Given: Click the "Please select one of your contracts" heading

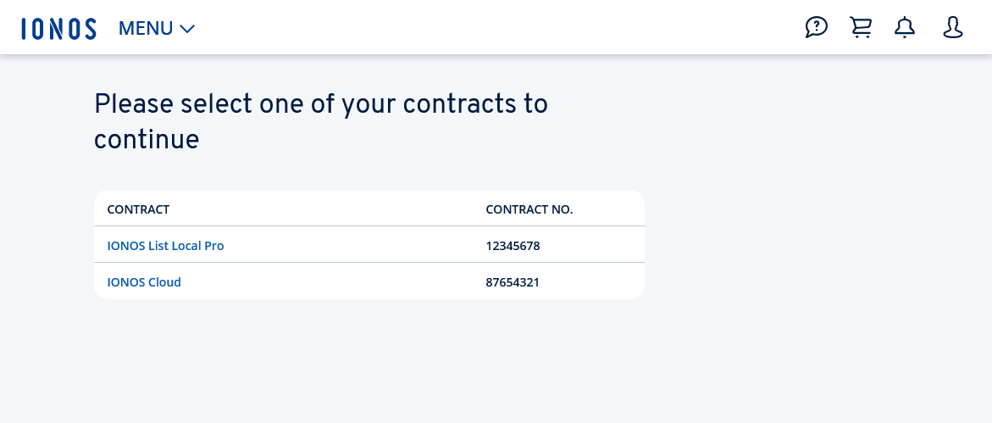Looking at the screenshot, I should tap(320, 104).
